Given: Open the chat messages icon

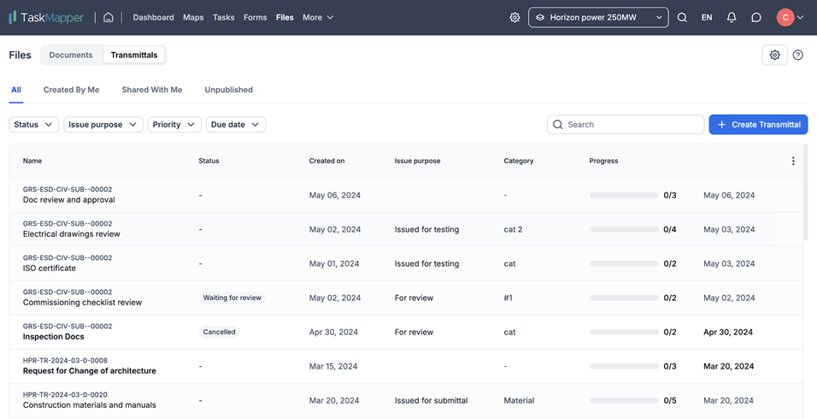Looking at the screenshot, I should [x=756, y=17].
